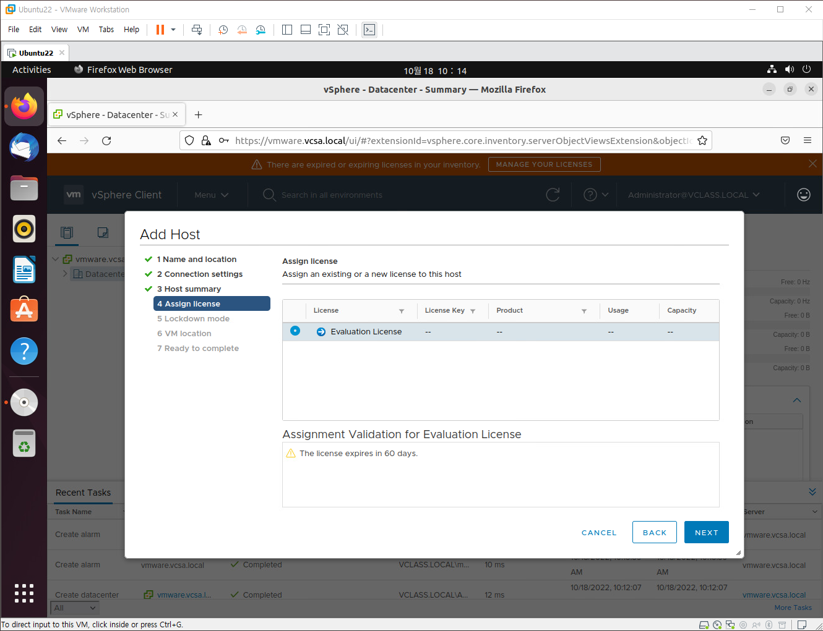Go to step 3 Host summary
This screenshot has width=823, height=631.
pos(189,289)
